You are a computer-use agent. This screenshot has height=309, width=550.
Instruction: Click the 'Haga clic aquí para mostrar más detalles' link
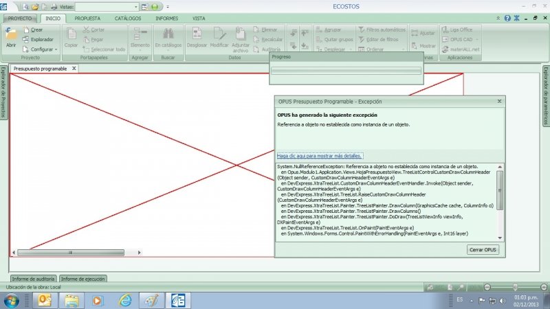click(x=319, y=156)
